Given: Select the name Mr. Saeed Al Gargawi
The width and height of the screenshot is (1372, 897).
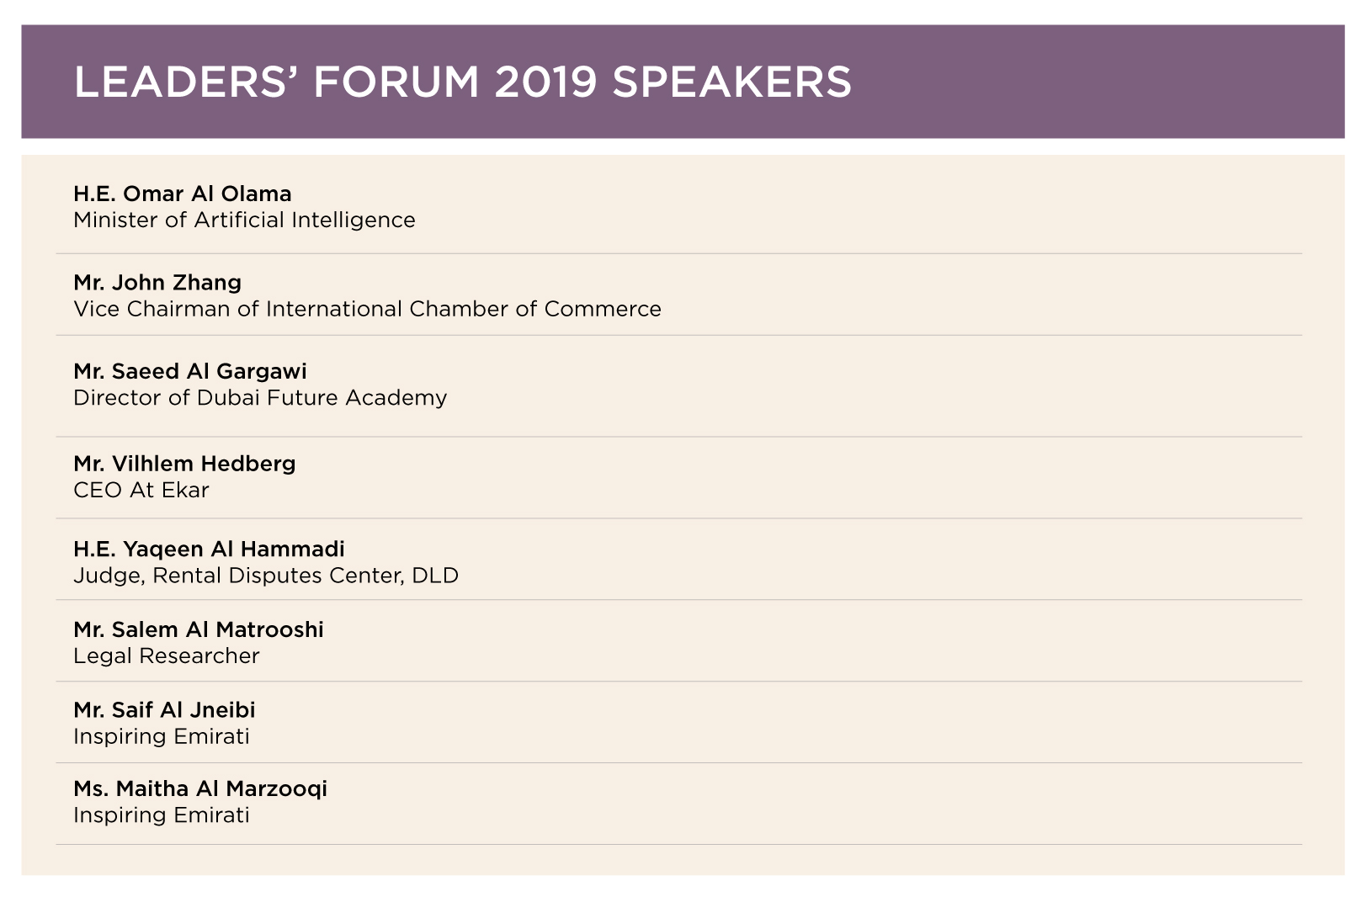Looking at the screenshot, I should point(190,372).
